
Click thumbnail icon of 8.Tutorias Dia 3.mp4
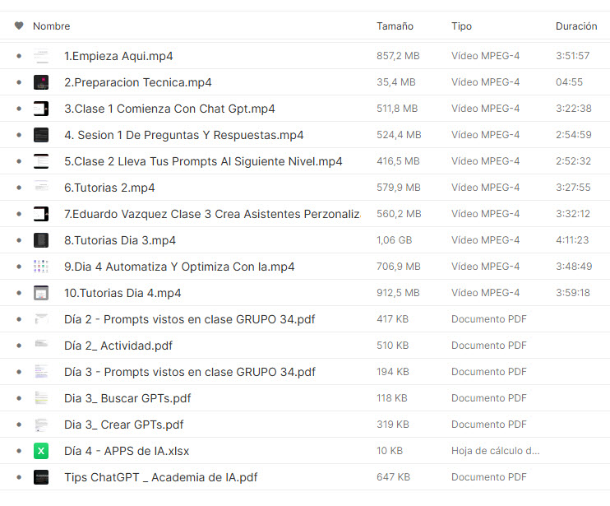point(41,240)
